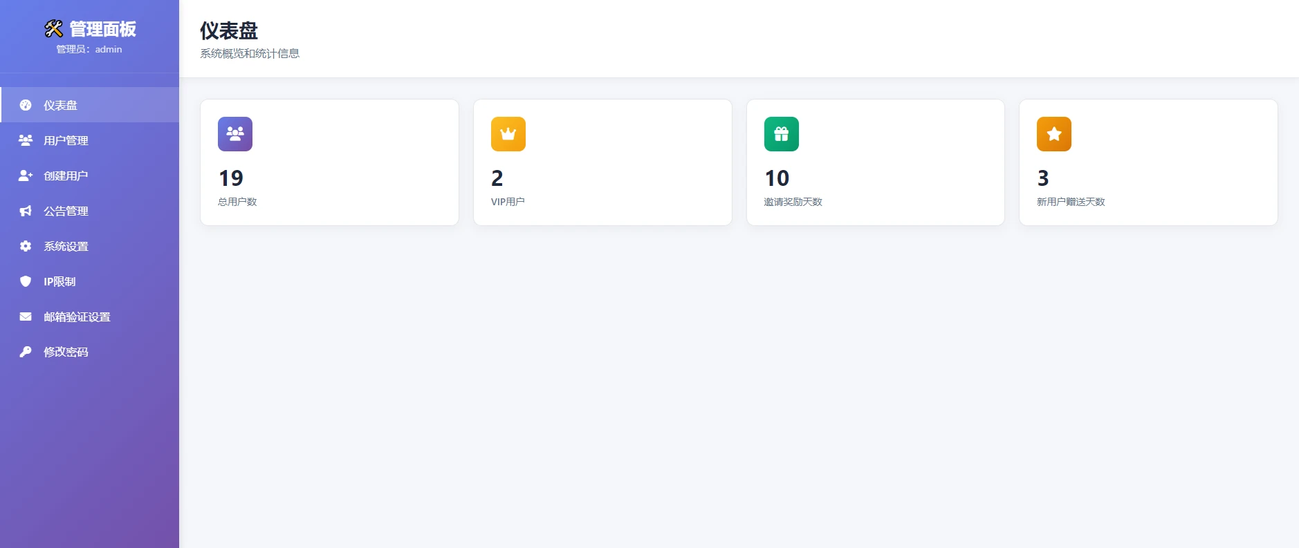The height and width of the screenshot is (548, 1299).
Task: Click the email verification envelope icon
Action: pos(26,316)
